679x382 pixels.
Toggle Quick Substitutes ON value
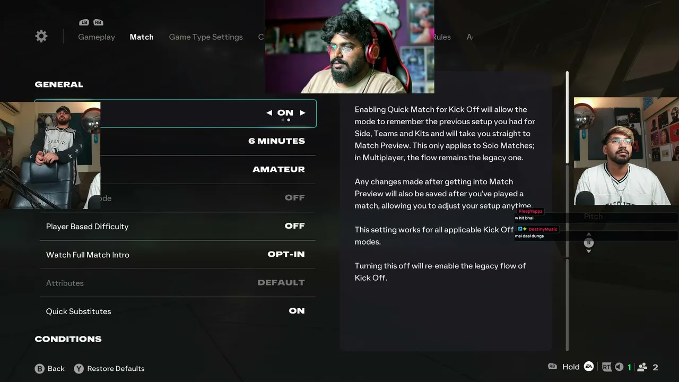[297, 311]
